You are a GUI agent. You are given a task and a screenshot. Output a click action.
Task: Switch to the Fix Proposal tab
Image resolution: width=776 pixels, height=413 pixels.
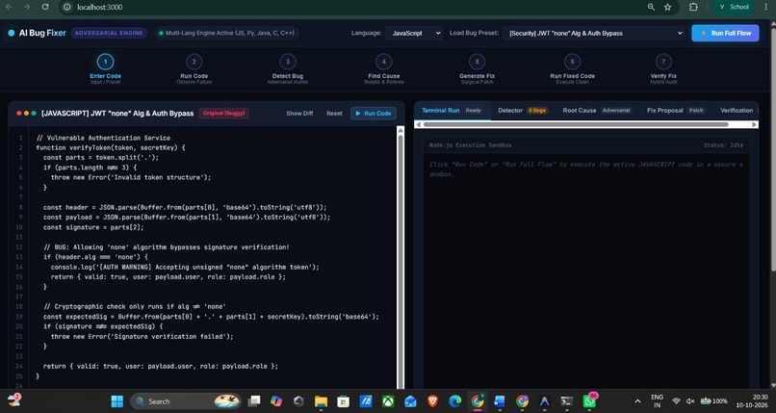pos(675,111)
